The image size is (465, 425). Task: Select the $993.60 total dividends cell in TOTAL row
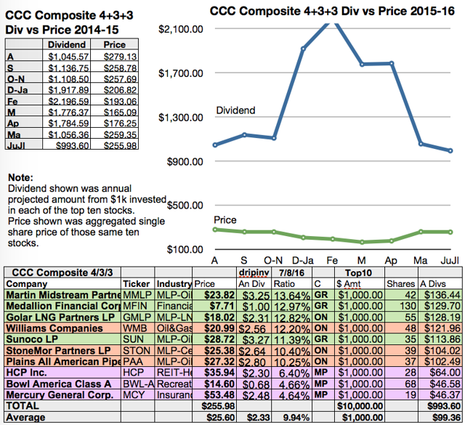(x=440, y=405)
